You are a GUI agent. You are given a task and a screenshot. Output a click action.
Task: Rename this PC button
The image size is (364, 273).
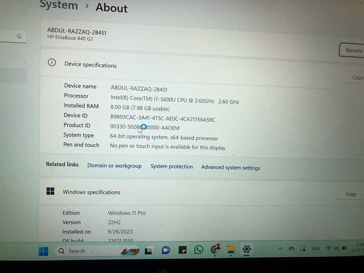[353, 50]
